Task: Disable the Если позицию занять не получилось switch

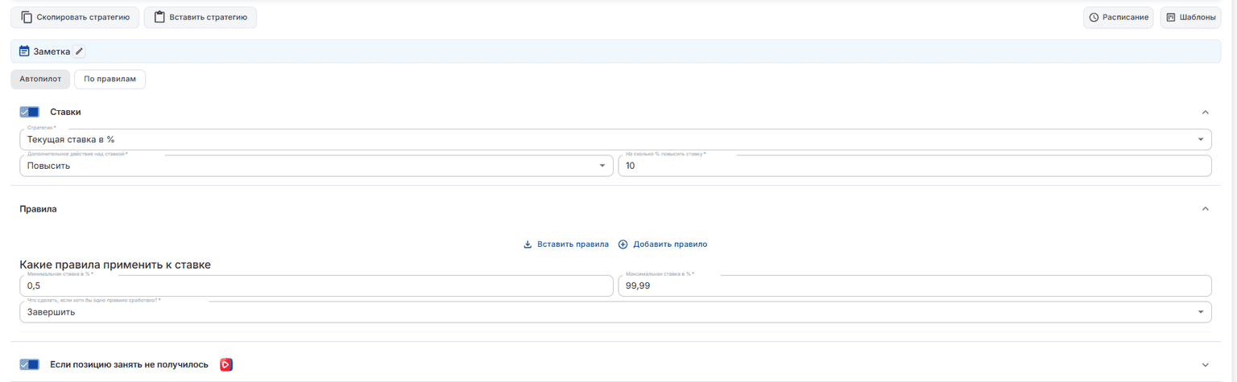Action: (x=29, y=365)
